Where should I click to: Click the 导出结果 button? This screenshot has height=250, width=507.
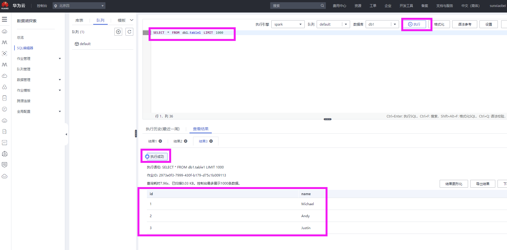click(x=483, y=184)
